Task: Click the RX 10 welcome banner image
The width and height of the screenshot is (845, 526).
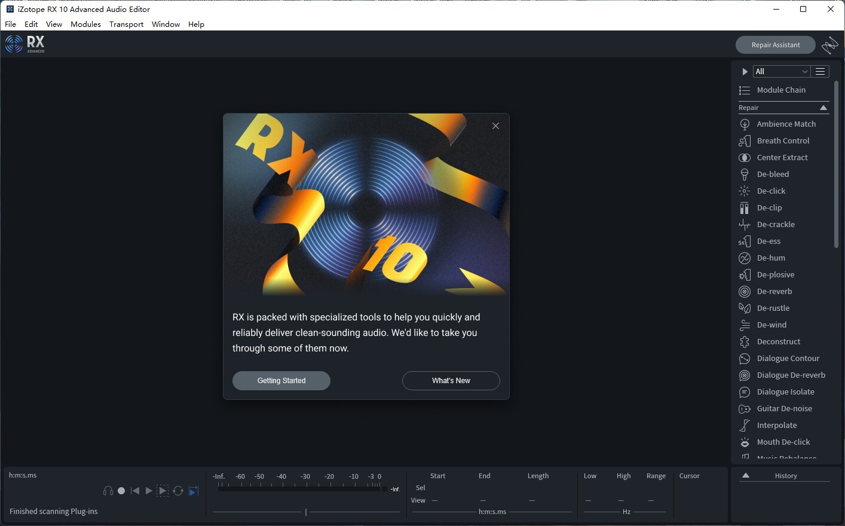Action: click(x=366, y=205)
